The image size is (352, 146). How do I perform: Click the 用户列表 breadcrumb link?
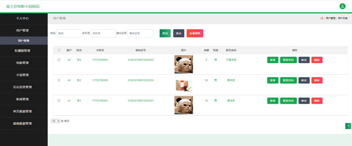coord(343,18)
